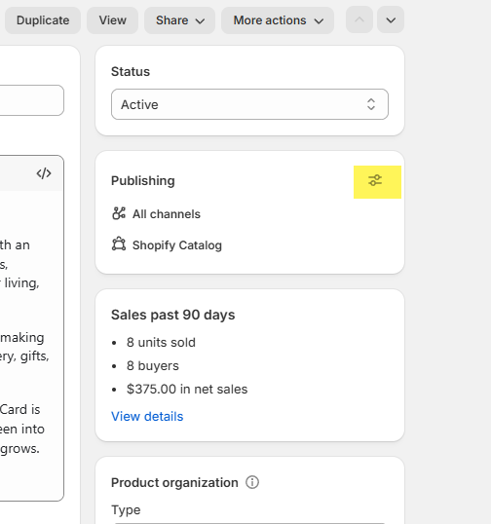Click the Type field label

coord(126,510)
